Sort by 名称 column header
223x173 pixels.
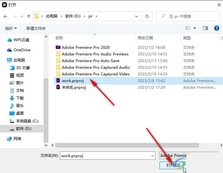click(59, 38)
